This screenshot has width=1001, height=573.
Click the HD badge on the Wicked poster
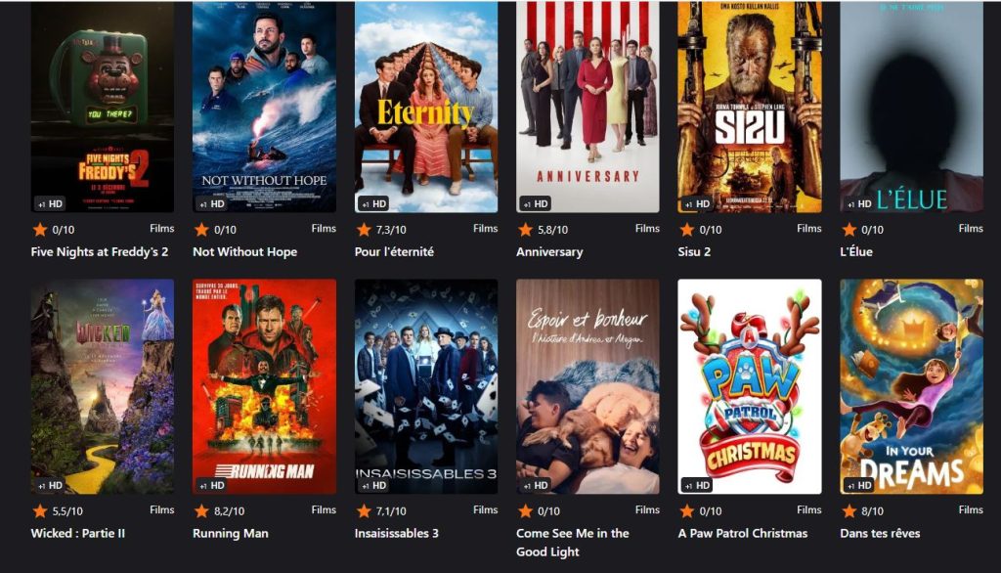coord(49,485)
